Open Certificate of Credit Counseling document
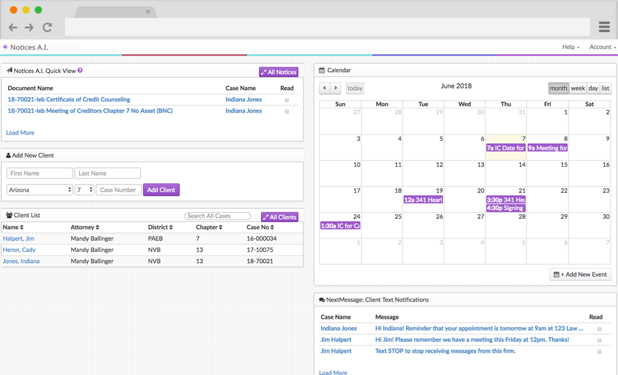 (x=69, y=99)
